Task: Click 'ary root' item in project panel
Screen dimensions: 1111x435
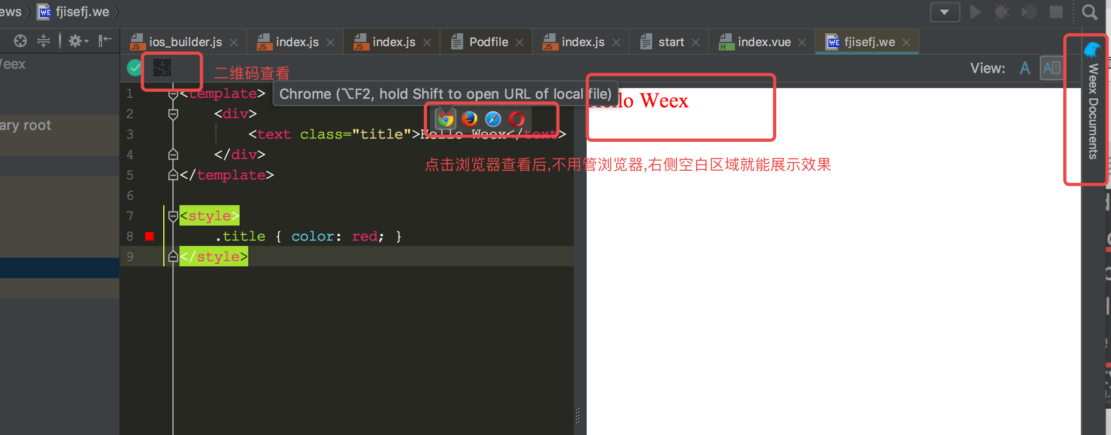Action: tap(25, 125)
